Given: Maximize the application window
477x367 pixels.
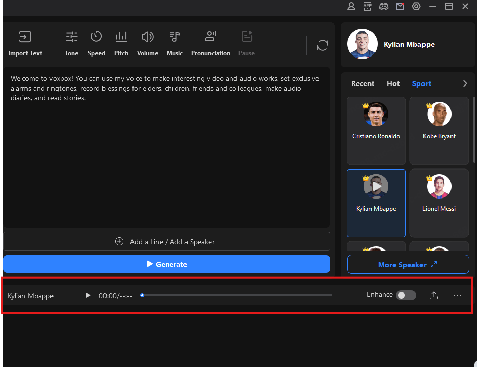Looking at the screenshot, I should (x=448, y=6).
